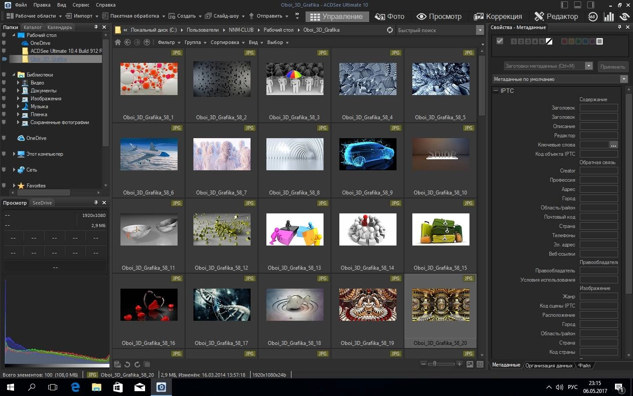This screenshot has width=633, height=396.
Task: Click toolbar overflow chevron after Отправить
Action: click(x=297, y=16)
